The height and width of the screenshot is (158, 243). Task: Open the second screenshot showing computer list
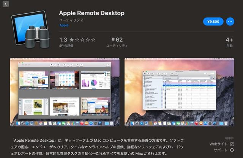[x=179, y=92]
